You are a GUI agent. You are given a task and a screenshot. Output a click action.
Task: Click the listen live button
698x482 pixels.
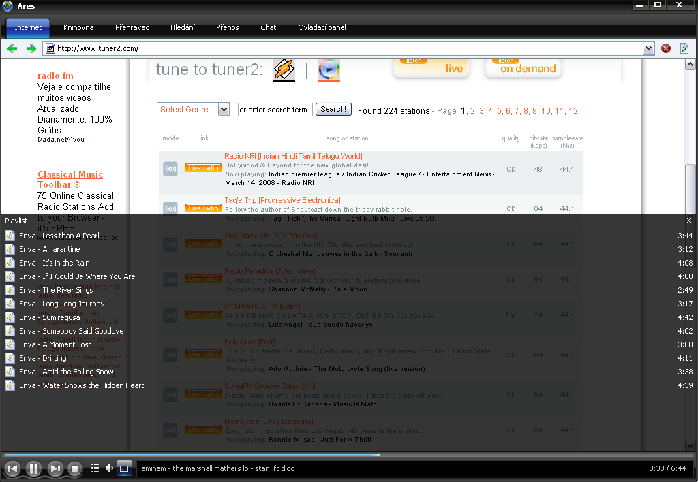pos(431,67)
